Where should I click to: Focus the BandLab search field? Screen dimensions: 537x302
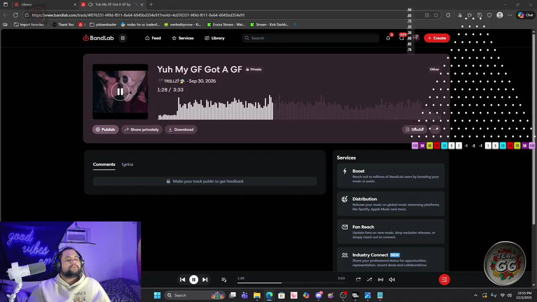pyautogui.click(x=311, y=38)
